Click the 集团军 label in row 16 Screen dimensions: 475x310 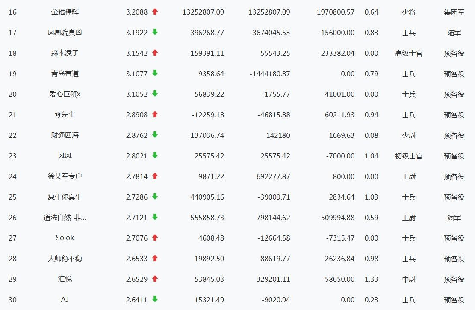(x=454, y=12)
